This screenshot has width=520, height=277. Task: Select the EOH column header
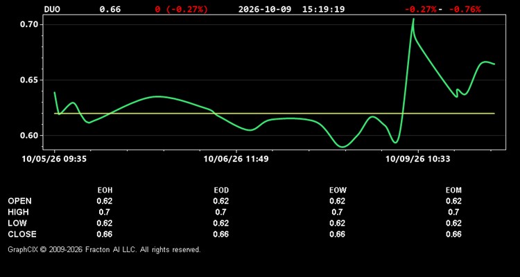[105, 190]
